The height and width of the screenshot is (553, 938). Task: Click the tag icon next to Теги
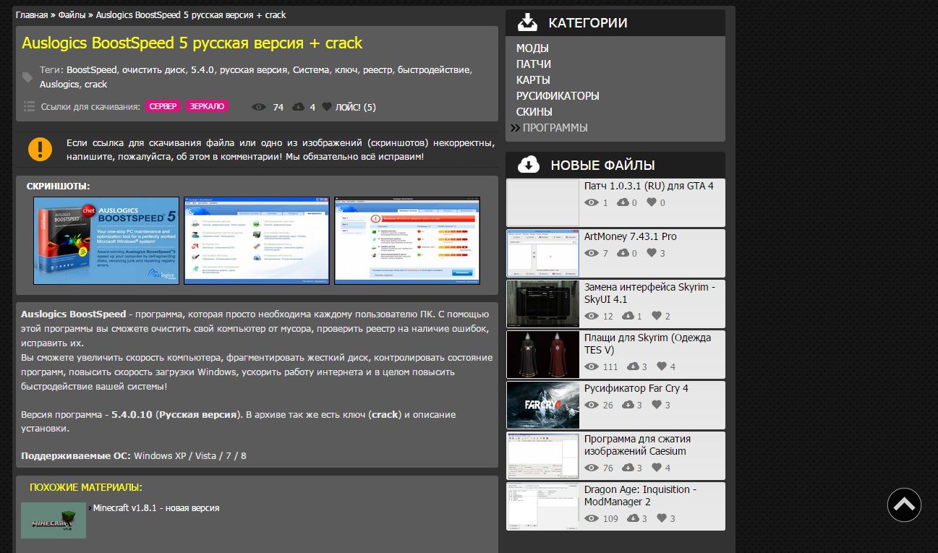(27, 77)
